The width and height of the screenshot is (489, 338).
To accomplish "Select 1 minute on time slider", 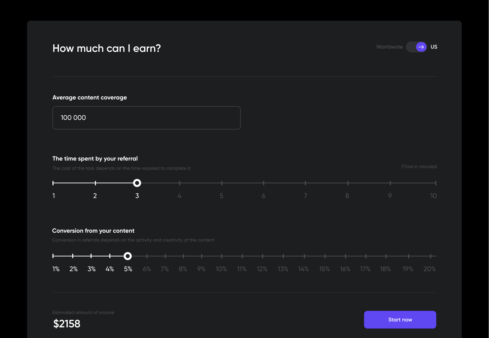I will (53, 183).
